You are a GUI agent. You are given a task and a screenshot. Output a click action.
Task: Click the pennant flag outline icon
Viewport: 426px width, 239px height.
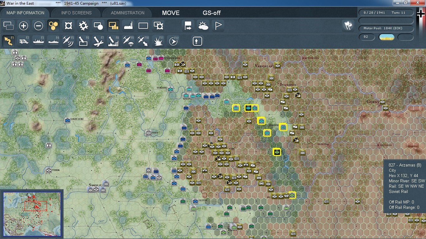coord(218,26)
